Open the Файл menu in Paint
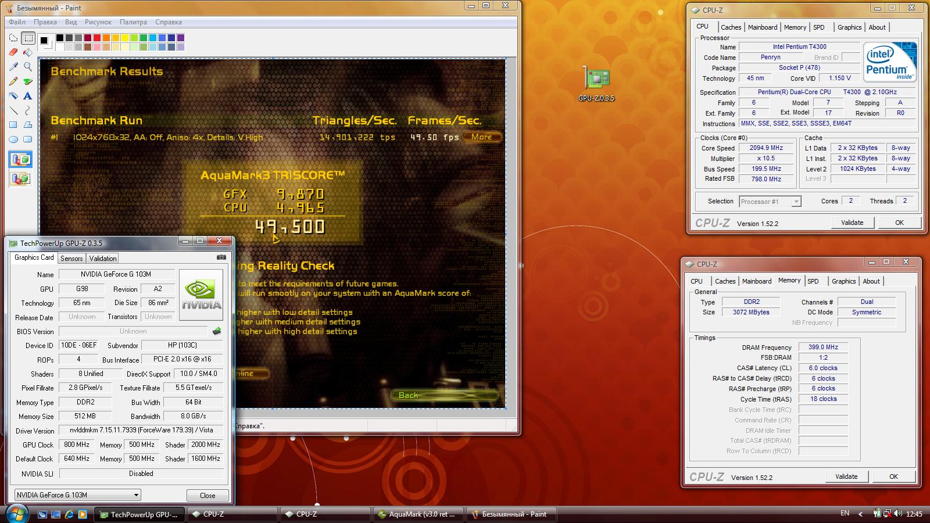The width and height of the screenshot is (930, 523). point(17,22)
